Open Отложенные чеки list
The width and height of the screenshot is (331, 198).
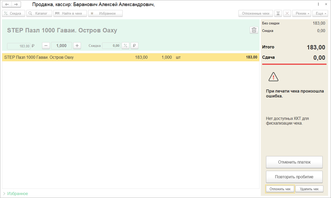coord(256,13)
